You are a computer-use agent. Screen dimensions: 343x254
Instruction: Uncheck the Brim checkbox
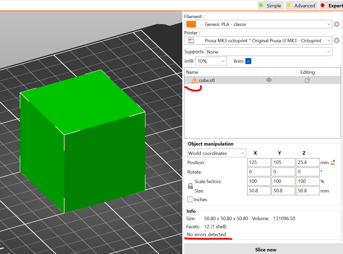(248, 61)
